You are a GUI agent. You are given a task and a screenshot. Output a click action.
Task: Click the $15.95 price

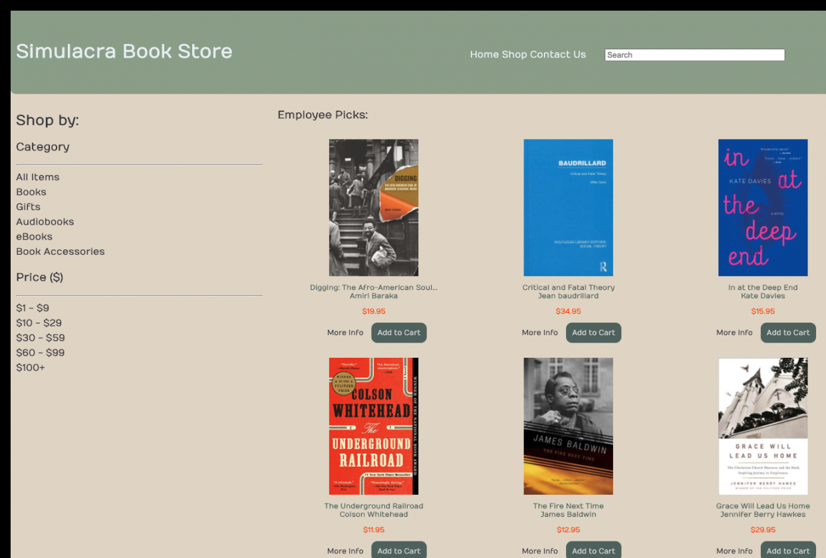(x=763, y=311)
